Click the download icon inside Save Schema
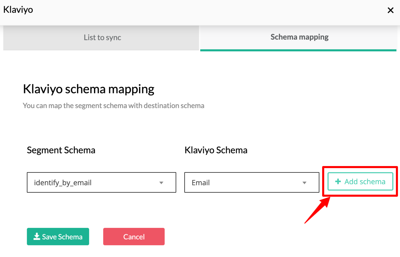Screen dimensions: 400x257 (37, 236)
